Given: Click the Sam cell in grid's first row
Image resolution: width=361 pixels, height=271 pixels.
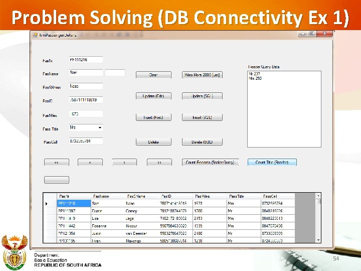Looking at the screenshot, I should [x=108, y=203].
